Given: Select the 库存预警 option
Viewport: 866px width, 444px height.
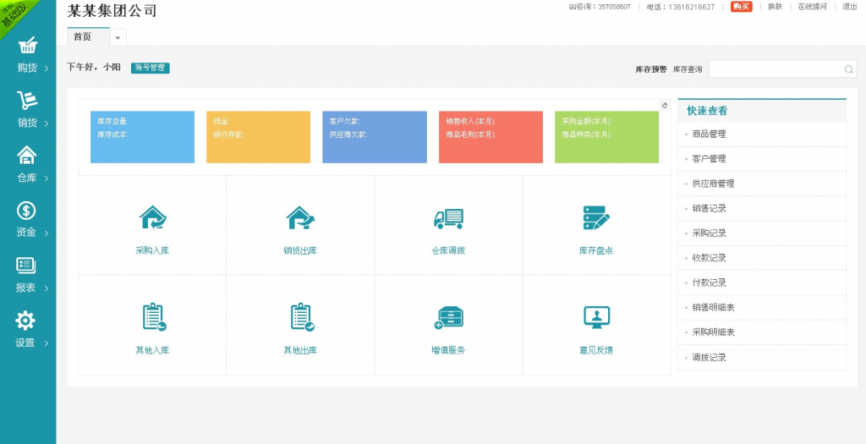Looking at the screenshot, I should [651, 69].
